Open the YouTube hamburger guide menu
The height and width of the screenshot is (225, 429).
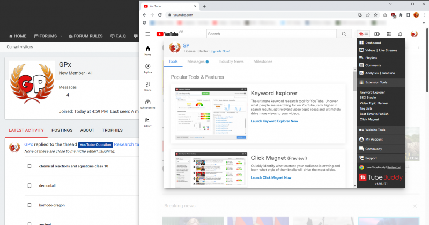pyautogui.click(x=148, y=34)
